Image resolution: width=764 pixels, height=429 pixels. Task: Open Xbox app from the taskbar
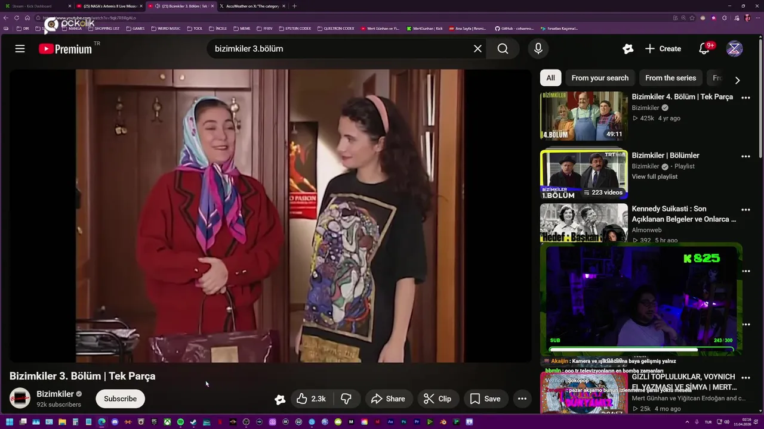167,422
